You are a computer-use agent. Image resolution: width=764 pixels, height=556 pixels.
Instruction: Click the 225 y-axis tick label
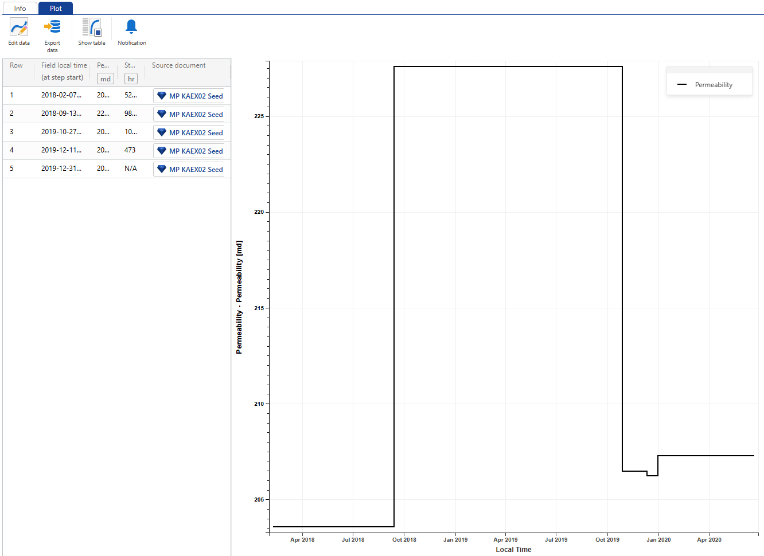[x=259, y=116]
